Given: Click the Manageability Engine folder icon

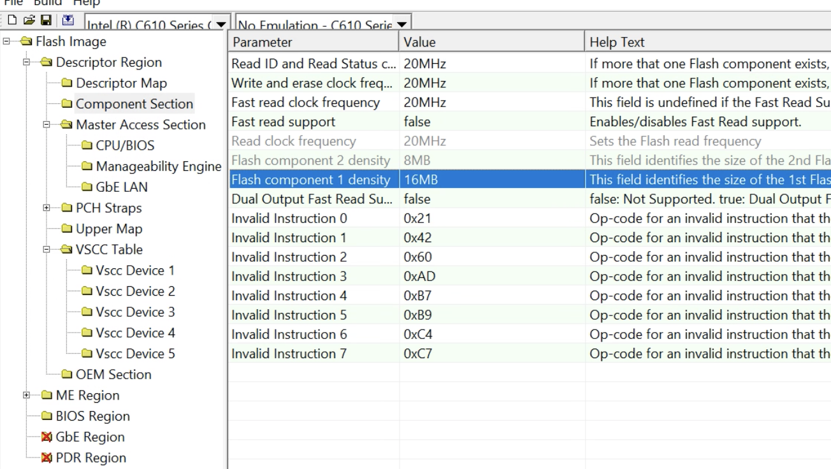Looking at the screenshot, I should pos(87,167).
